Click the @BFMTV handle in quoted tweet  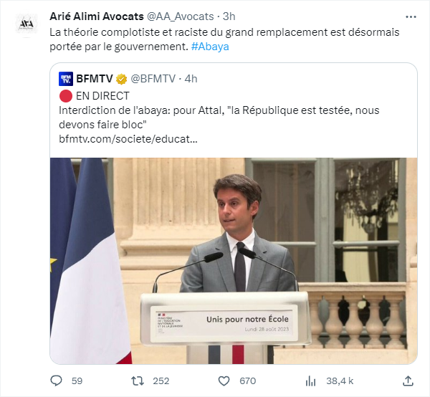tap(153, 79)
